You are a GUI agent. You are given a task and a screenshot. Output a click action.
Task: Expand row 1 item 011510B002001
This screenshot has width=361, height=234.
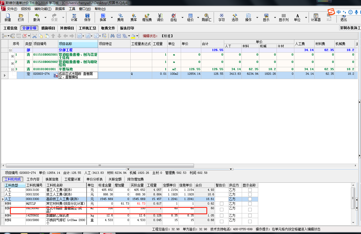[x=12, y=56]
